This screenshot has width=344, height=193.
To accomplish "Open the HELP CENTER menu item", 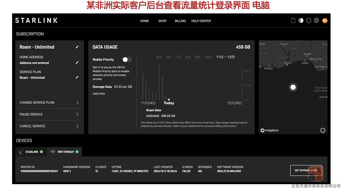I will tap(201, 21).
